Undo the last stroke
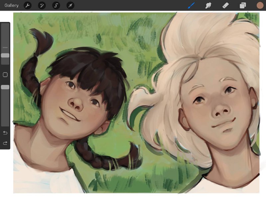Screen dimensions: 266x199 [5, 133]
